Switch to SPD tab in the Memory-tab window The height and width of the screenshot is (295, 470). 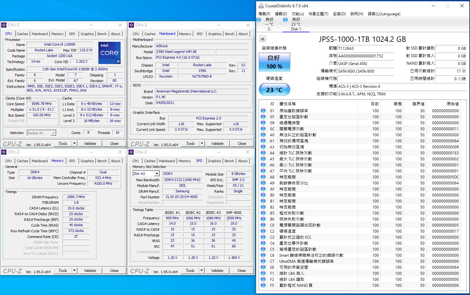point(72,161)
